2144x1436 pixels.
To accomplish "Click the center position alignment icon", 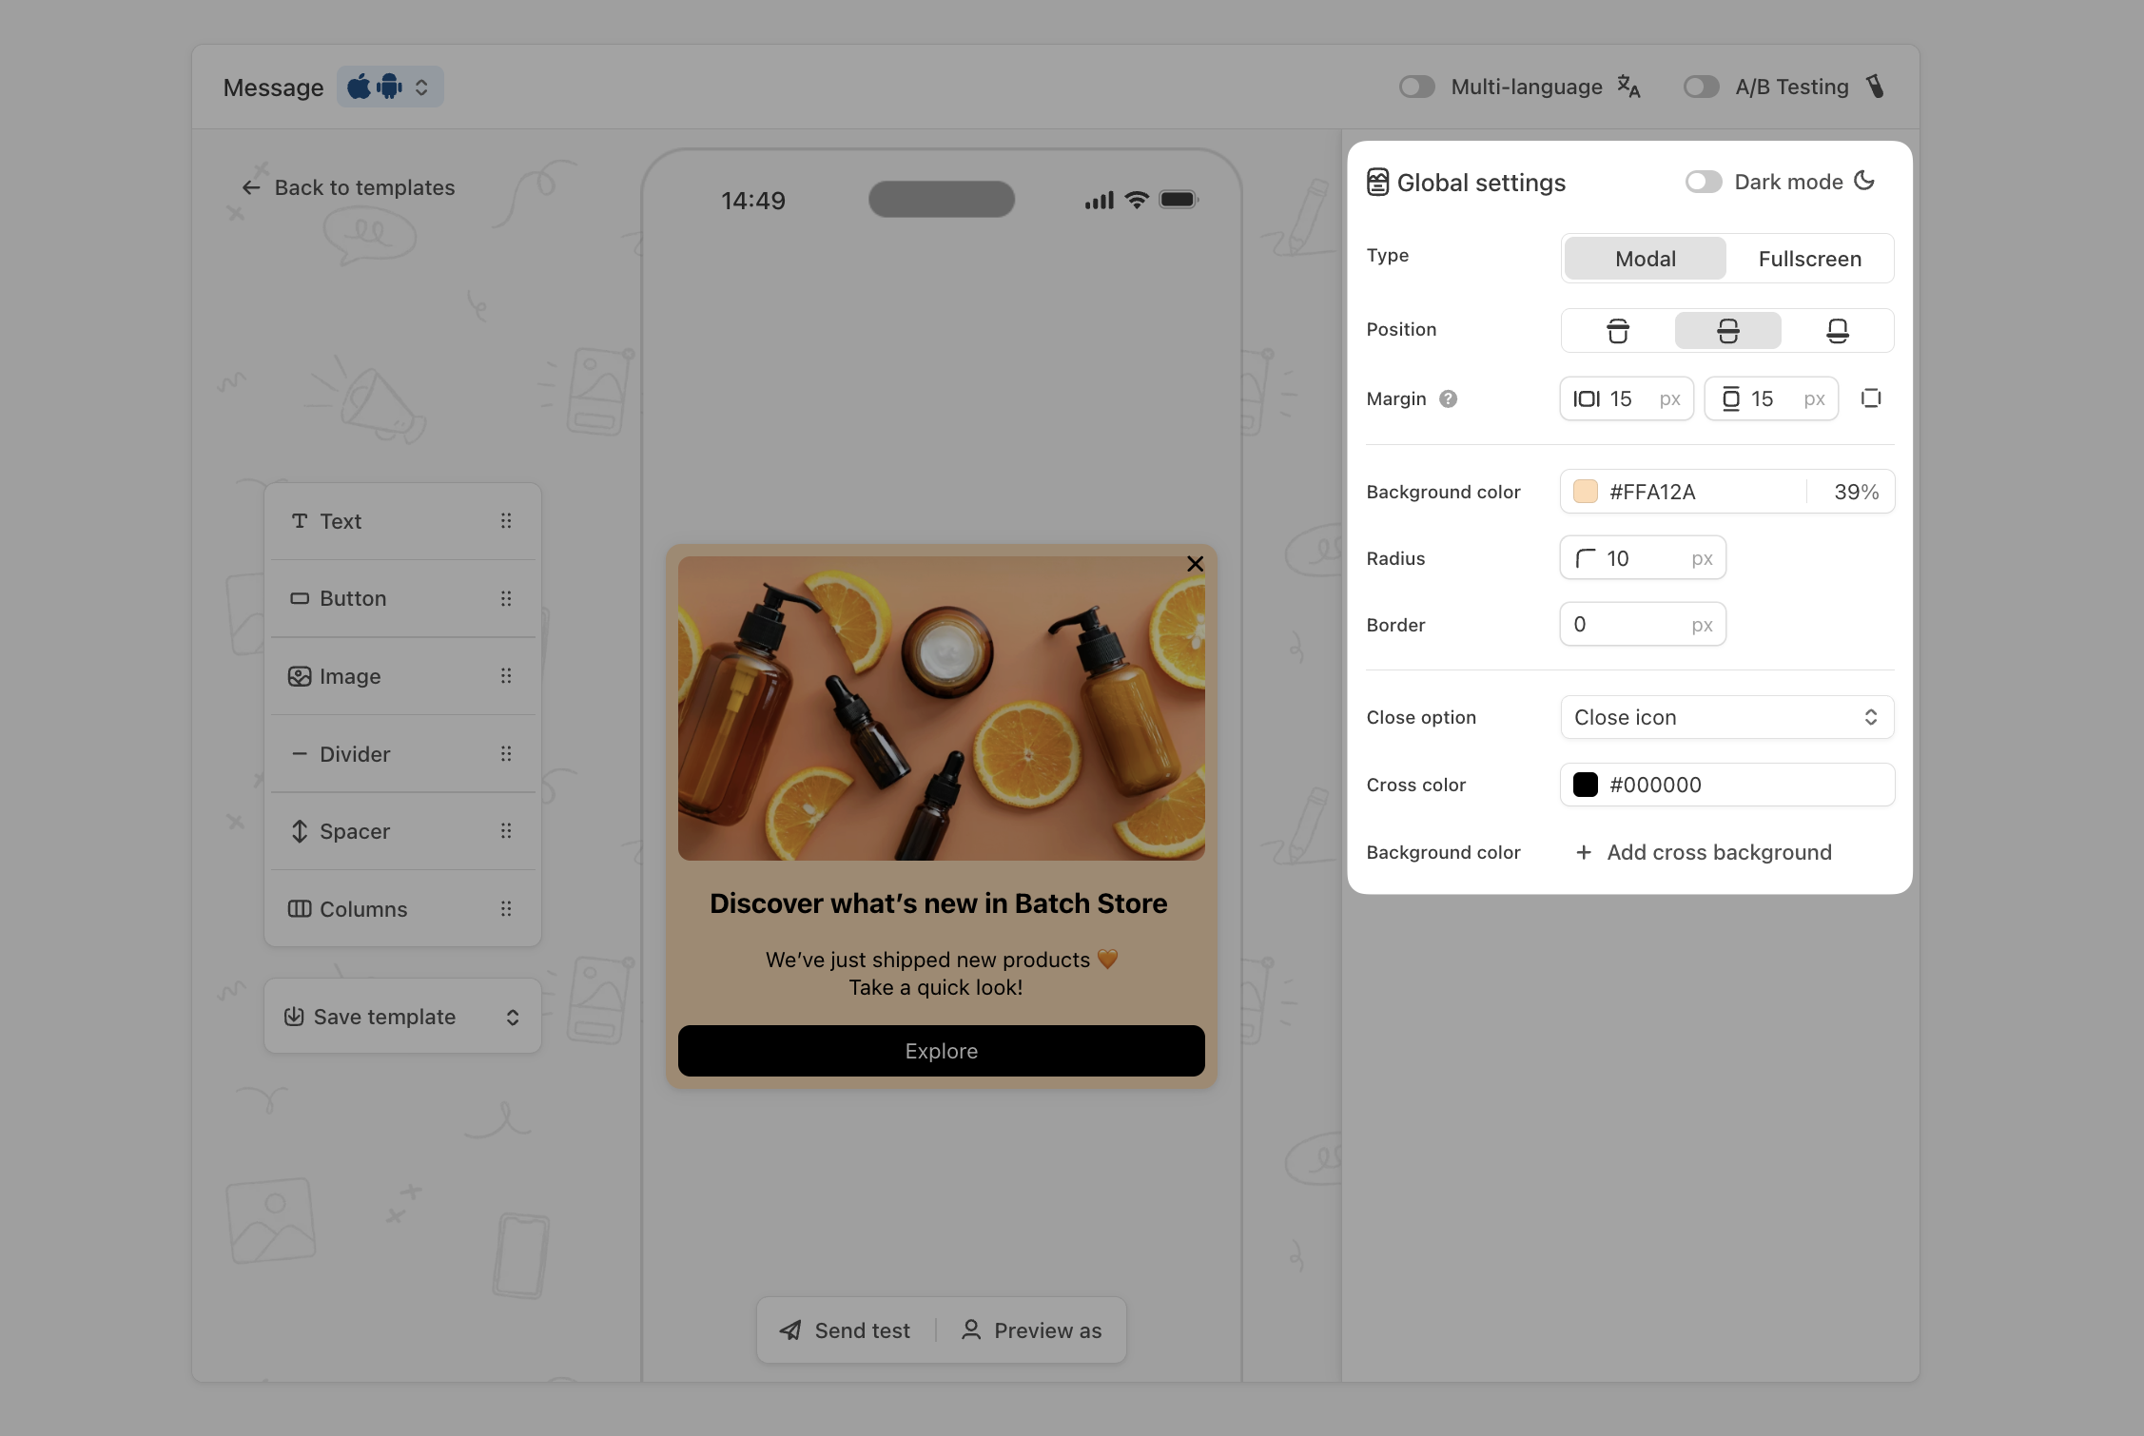I will tap(1727, 331).
